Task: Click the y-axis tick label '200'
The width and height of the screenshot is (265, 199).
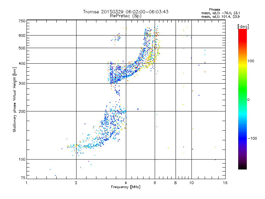Action: [22, 111]
